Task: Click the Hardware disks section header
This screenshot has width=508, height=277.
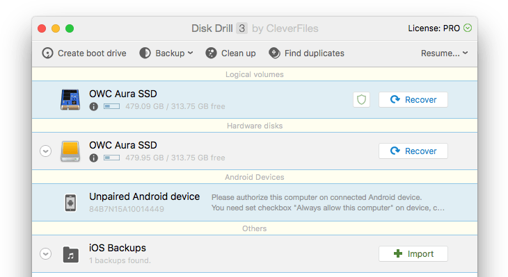Action: click(x=255, y=126)
